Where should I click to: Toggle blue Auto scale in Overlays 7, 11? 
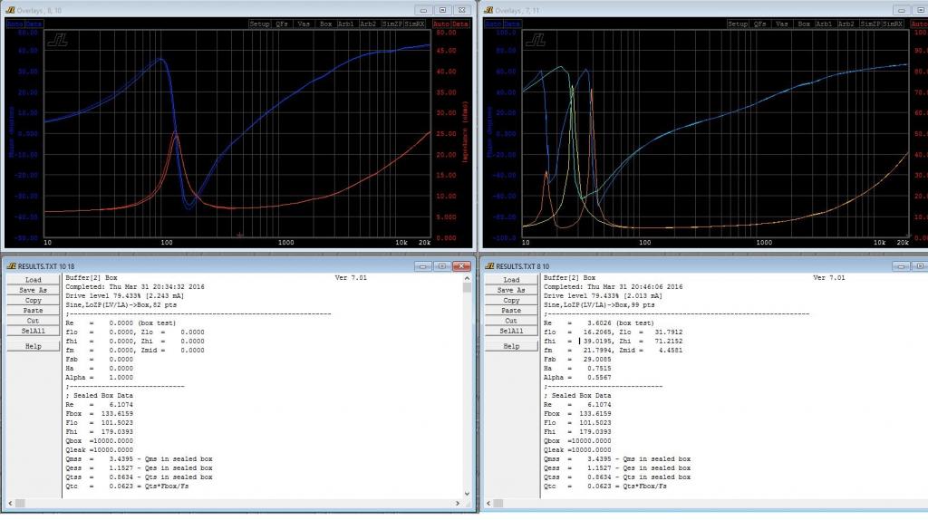coord(493,24)
